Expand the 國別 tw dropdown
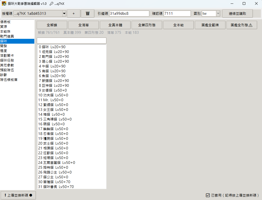Image resolution: width=262 pixels, height=200 pixels. click(x=218, y=13)
